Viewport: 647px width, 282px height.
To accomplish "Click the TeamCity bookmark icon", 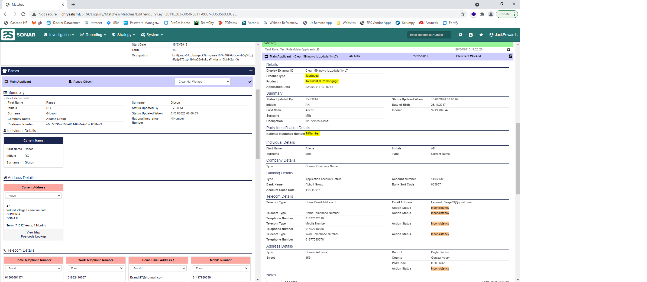I will [x=196, y=23].
